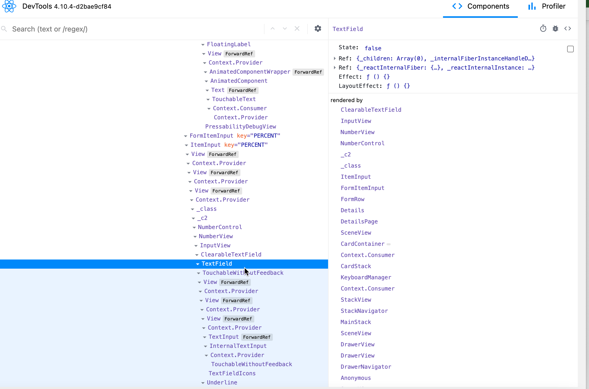Screen dimensions: 589x389
Task: Collapse the Underline node arrow
Action: (203, 383)
